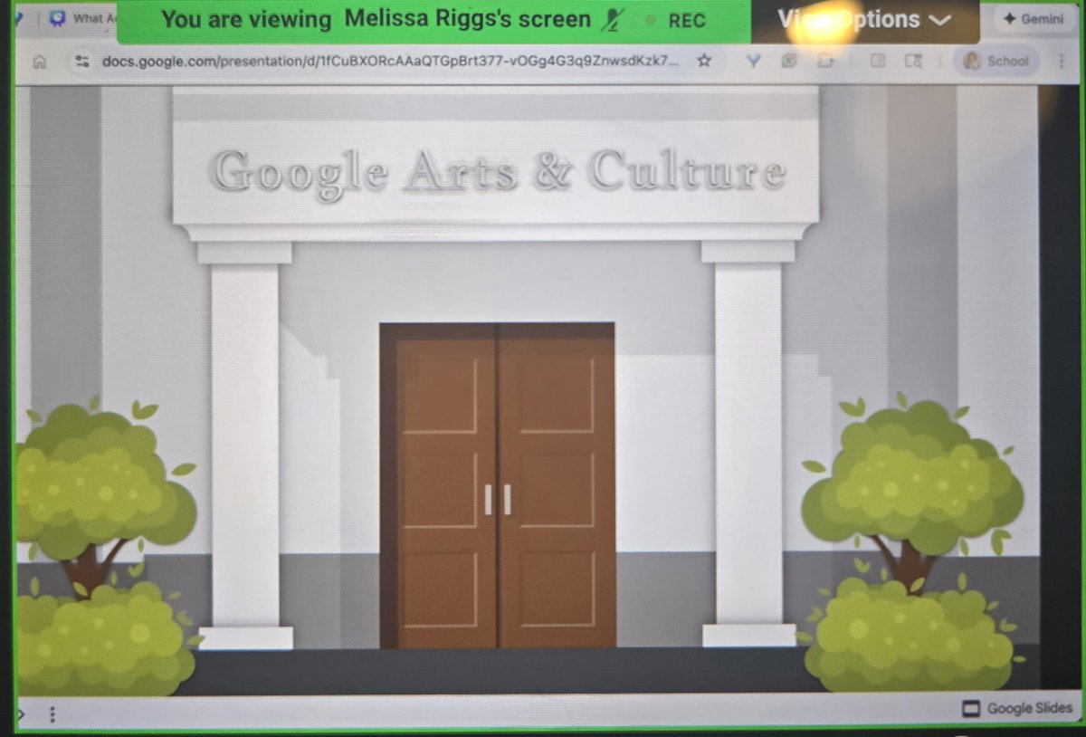Click the reading list panel icon
Screen dimensions: 1086x737
pos(877,61)
